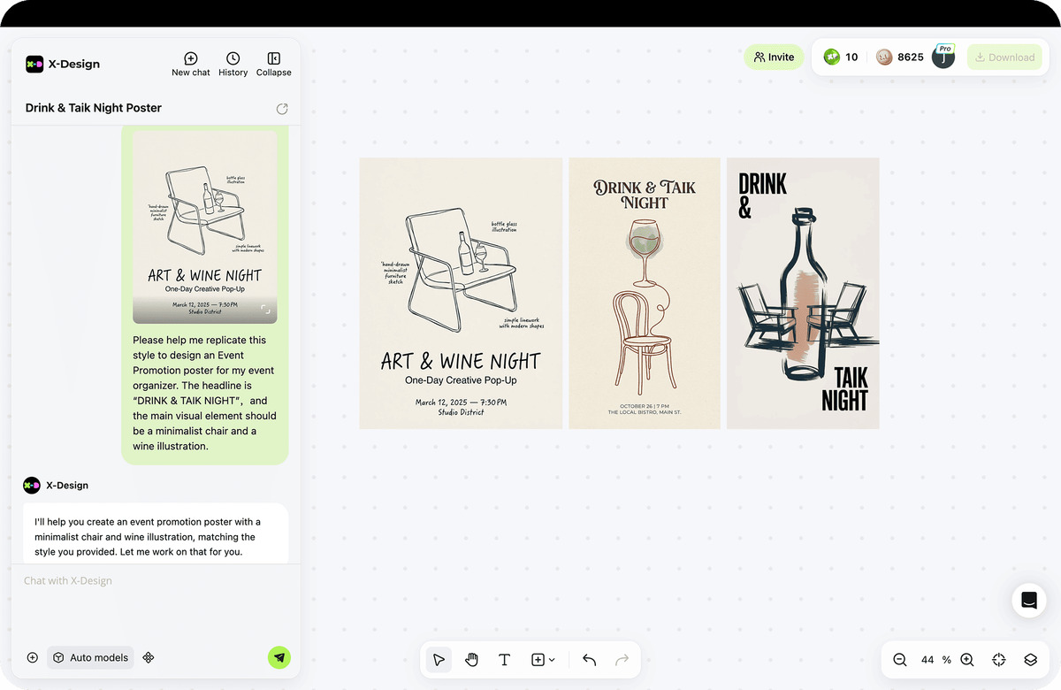Zoom out of the canvas
Viewport: 1061px width, 690px height.
click(900, 660)
